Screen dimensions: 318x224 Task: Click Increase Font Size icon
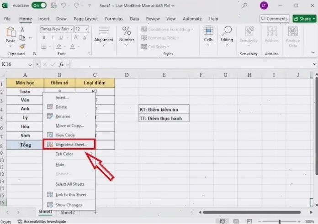[x=76, y=38]
